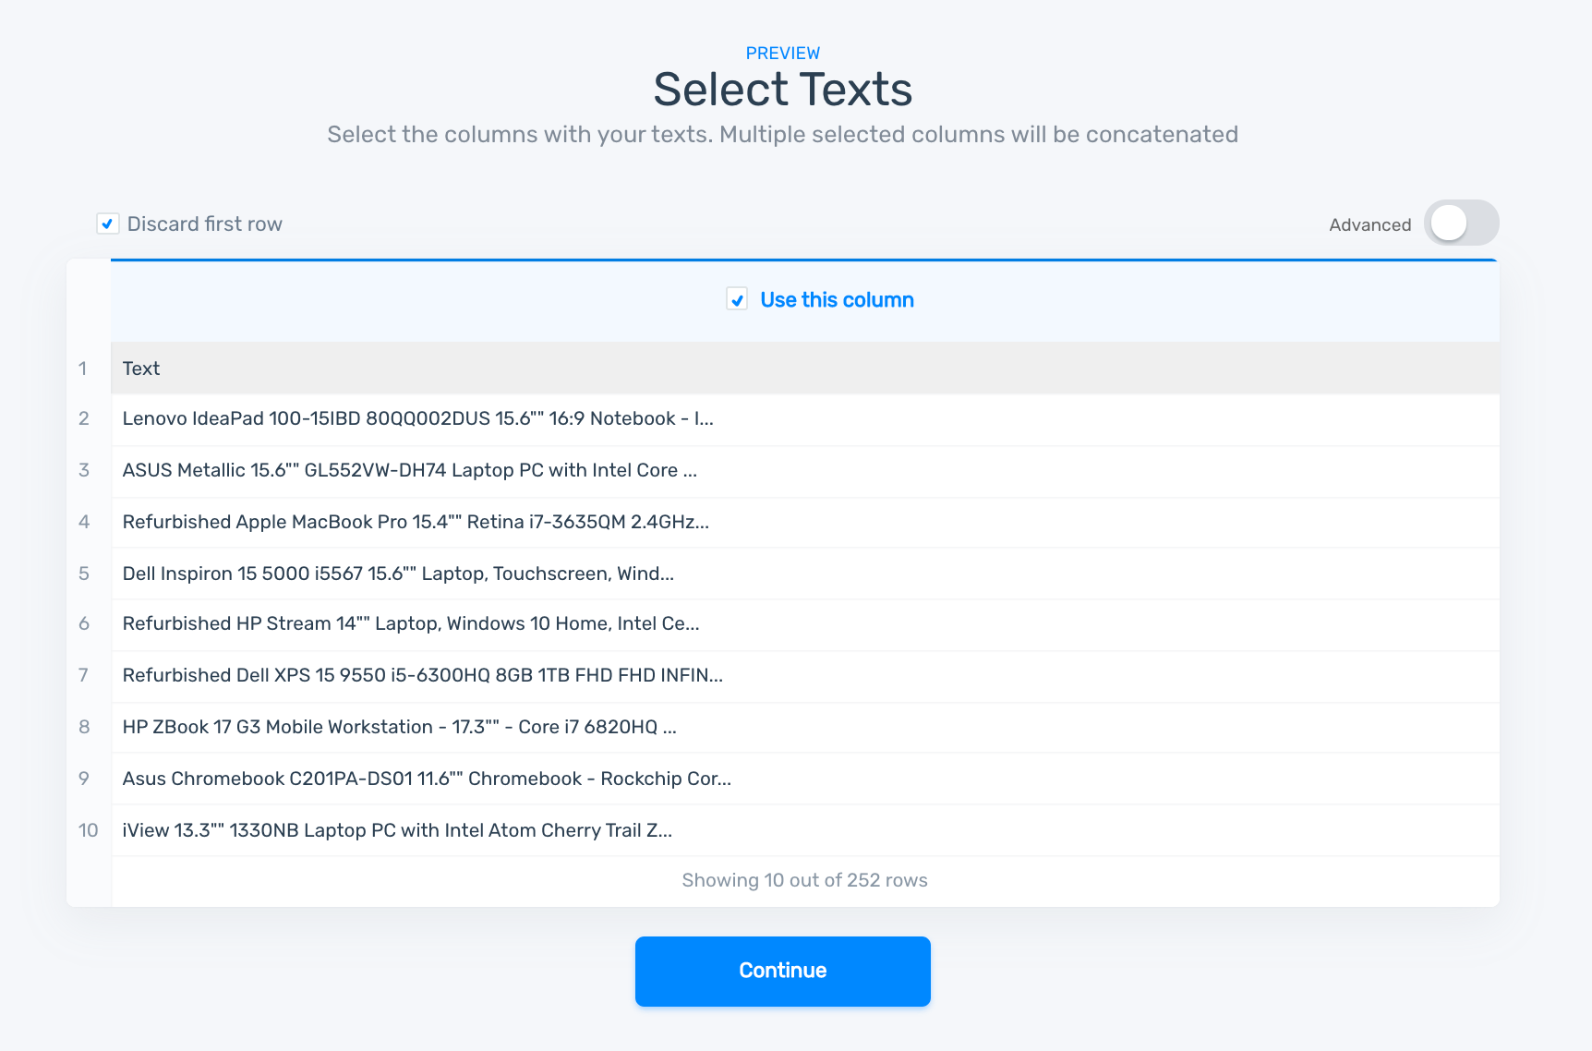Click the ASUS Metallic GL552VW-DH74 row
The image size is (1592, 1051).
(x=409, y=470)
